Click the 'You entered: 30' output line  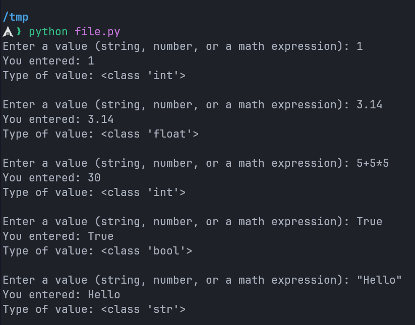(x=51, y=178)
